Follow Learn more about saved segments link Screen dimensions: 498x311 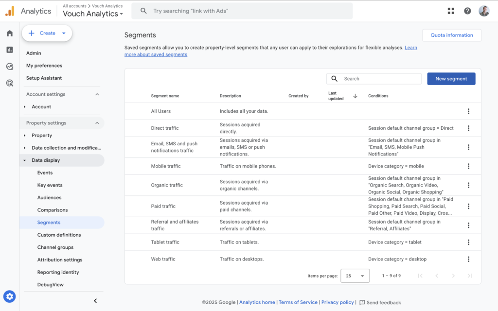tap(156, 54)
